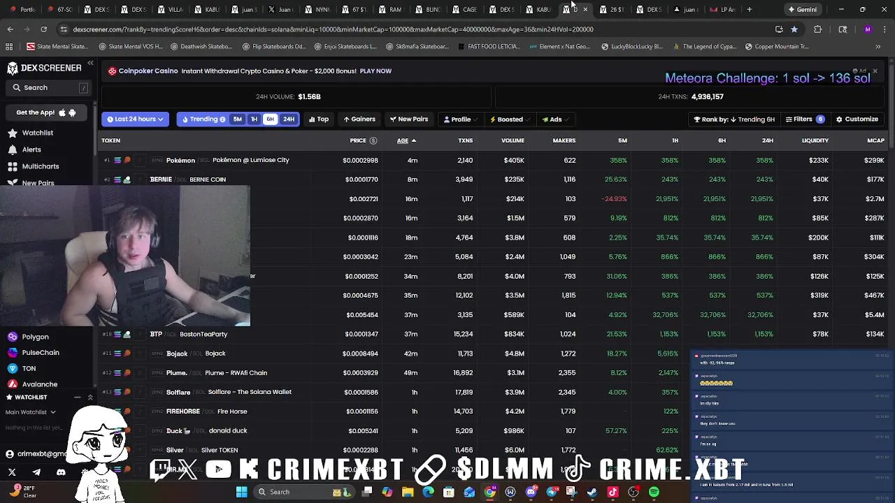This screenshot has height=503, width=895.
Task: Minimize the Watchlist panel with dash icon
Action: coord(78,398)
